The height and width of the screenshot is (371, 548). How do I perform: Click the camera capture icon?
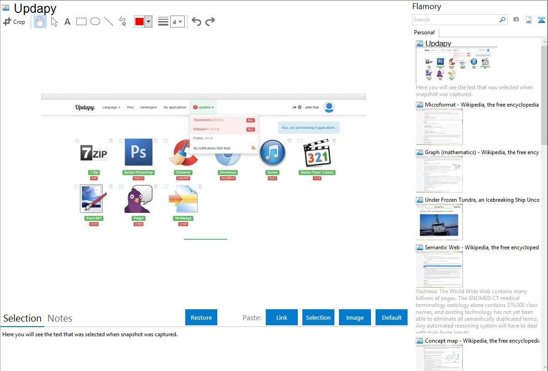[516, 20]
